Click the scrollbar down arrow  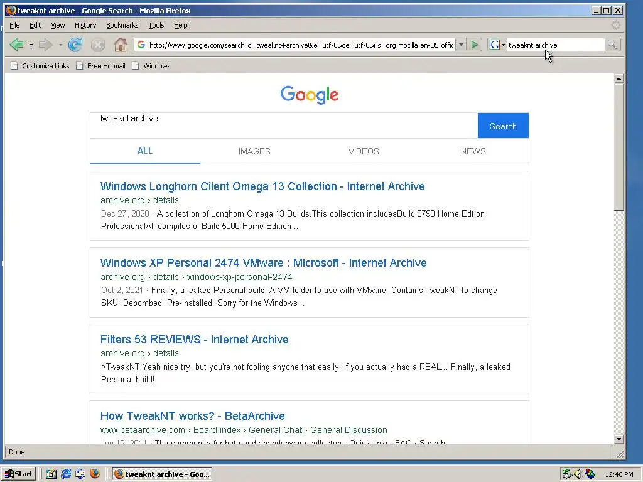coord(619,439)
